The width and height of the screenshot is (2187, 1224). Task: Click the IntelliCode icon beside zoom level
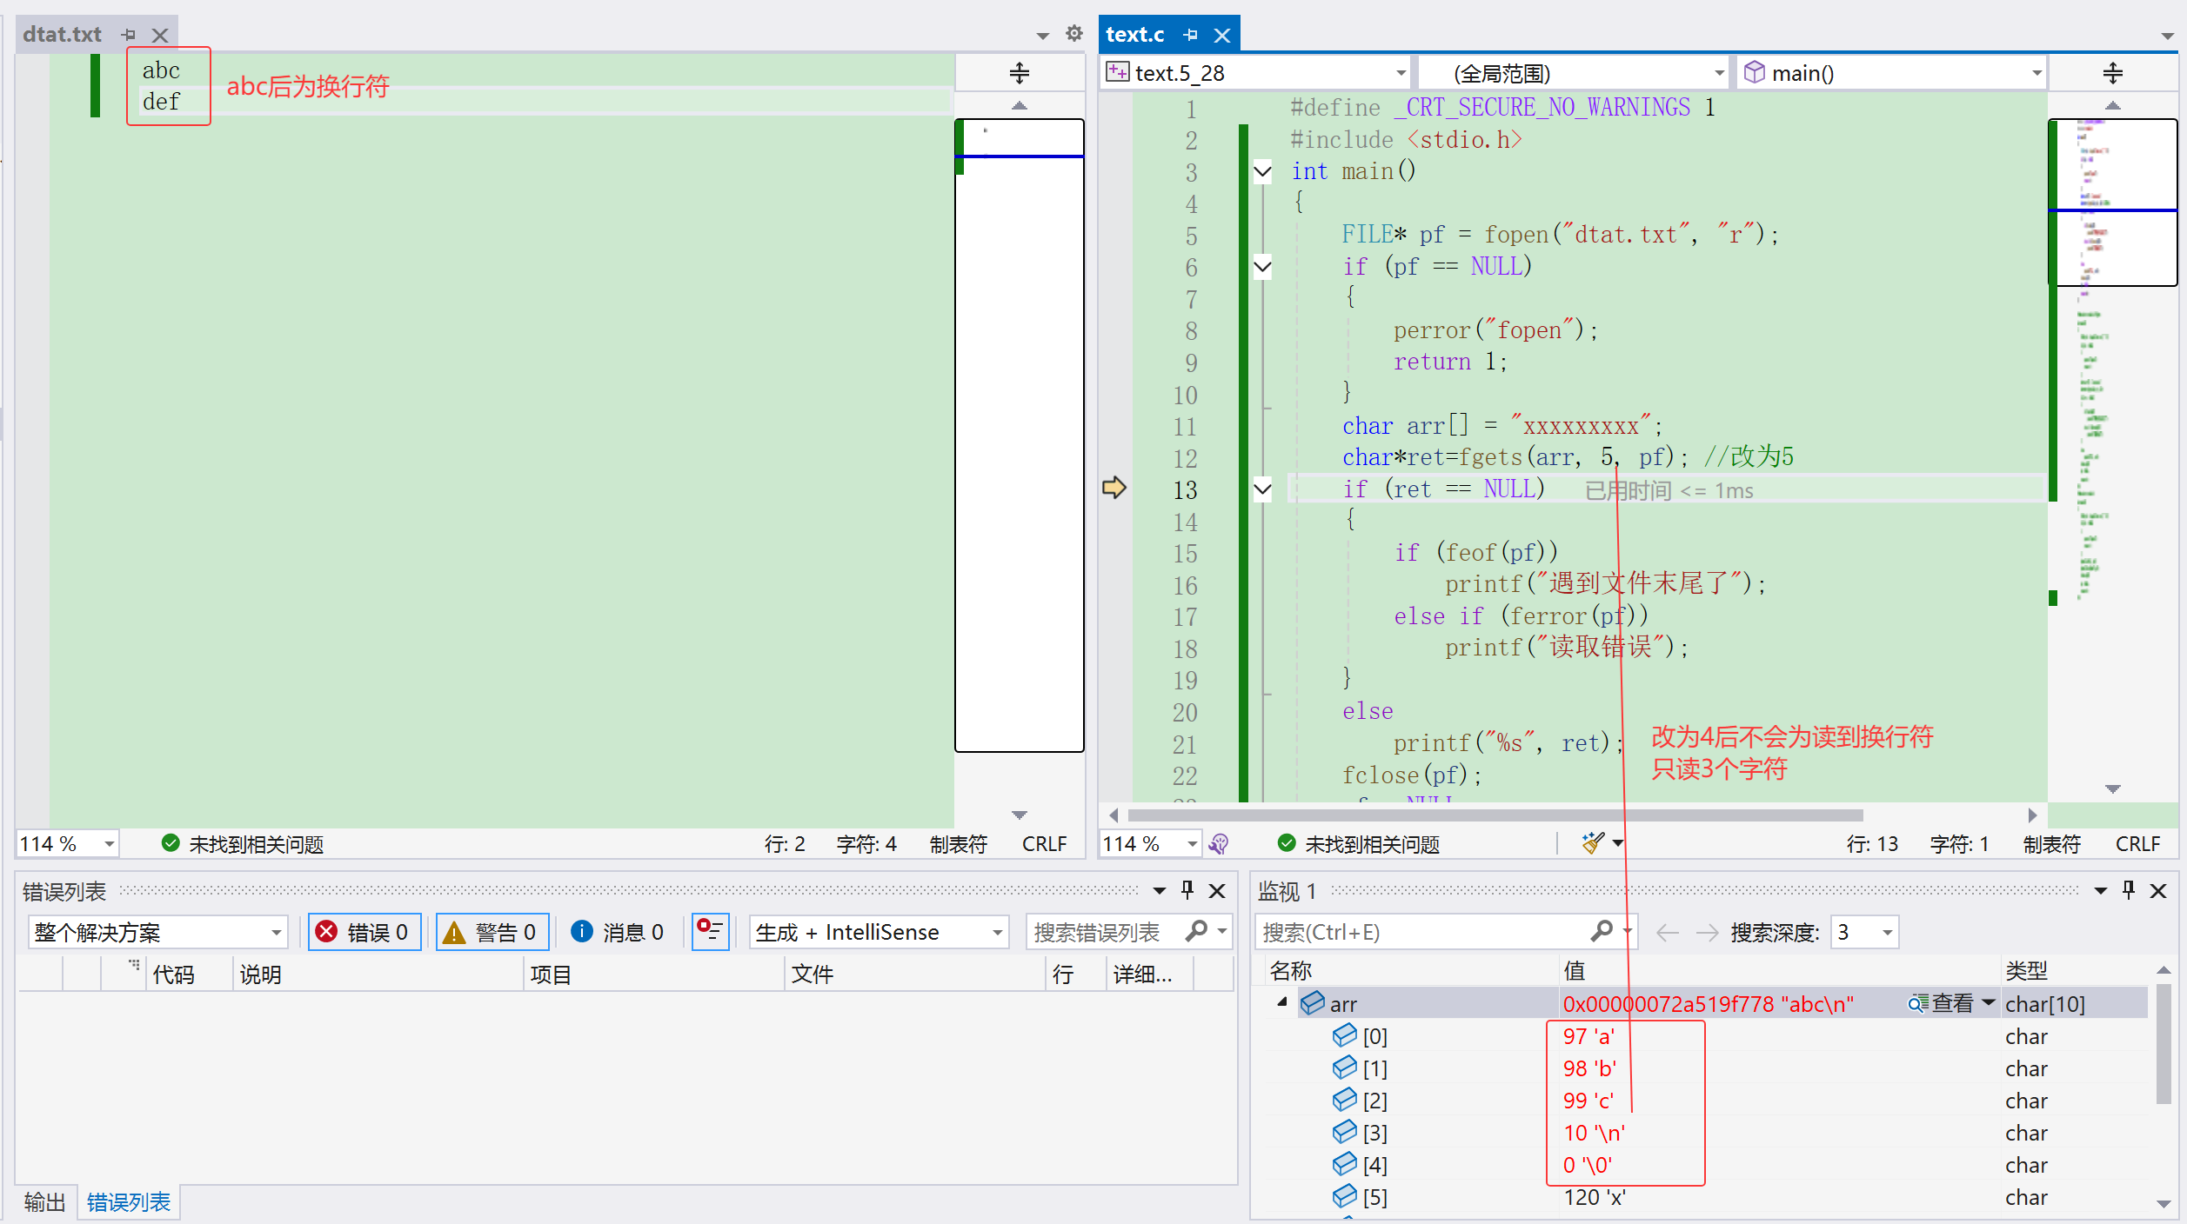[x=1220, y=843]
